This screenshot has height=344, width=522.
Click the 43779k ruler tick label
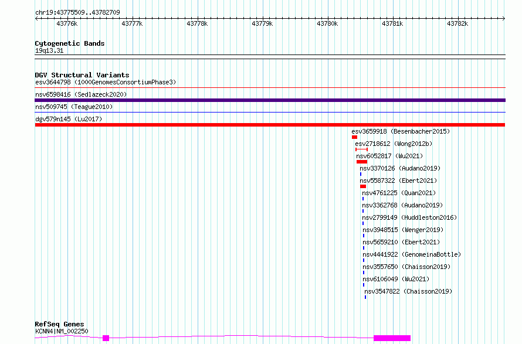[262, 23]
